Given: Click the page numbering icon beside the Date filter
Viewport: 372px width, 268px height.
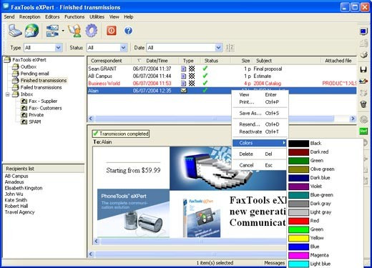Looking at the screenshot, I should coord(230,47).
